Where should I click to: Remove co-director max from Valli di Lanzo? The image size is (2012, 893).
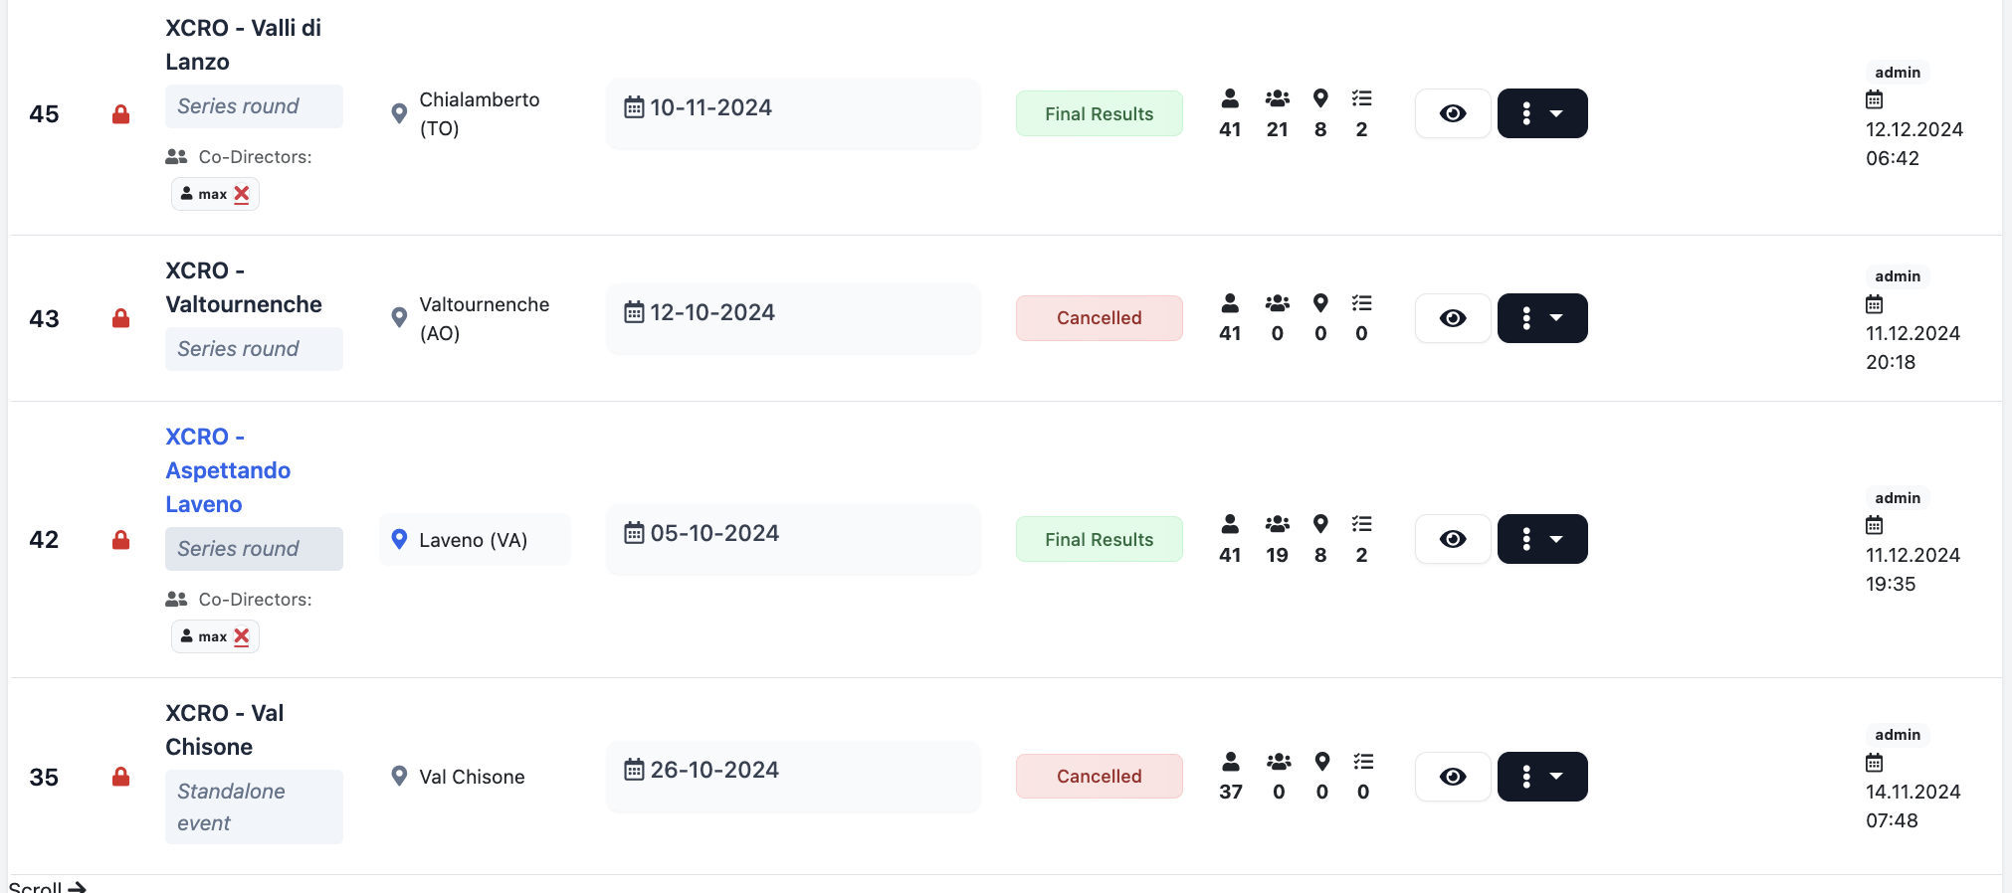tap(242, 194)
